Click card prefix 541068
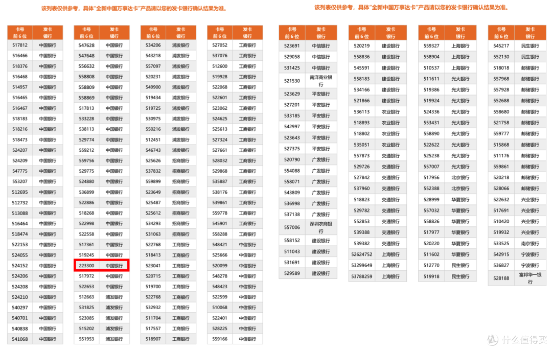Image resolution: width=552 pixels, height=351 pixels. click(20, 339)
